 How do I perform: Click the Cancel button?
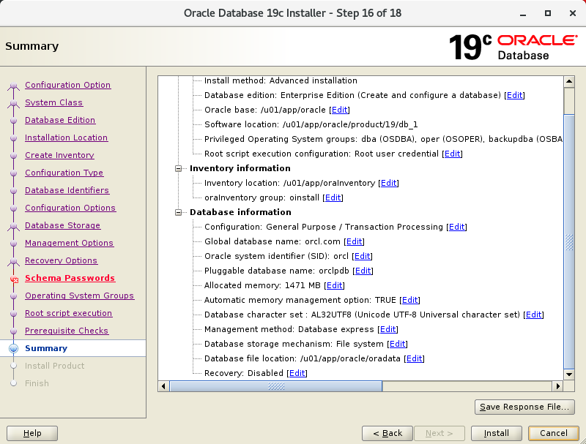[x=554, y=433]
